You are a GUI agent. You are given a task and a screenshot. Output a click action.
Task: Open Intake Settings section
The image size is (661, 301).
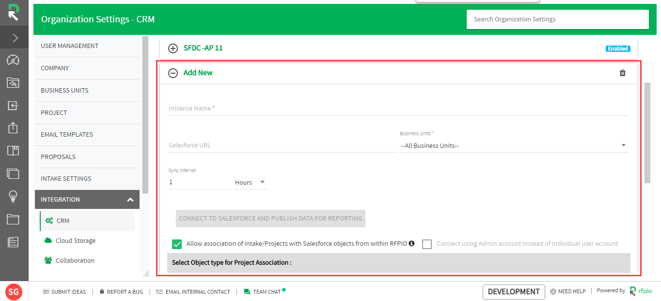[87, 179]
